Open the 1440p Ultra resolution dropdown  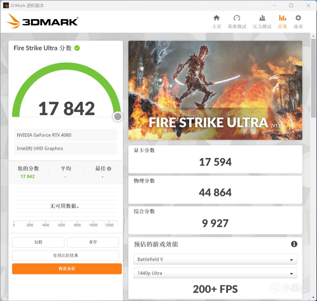(x=215, y=273)
